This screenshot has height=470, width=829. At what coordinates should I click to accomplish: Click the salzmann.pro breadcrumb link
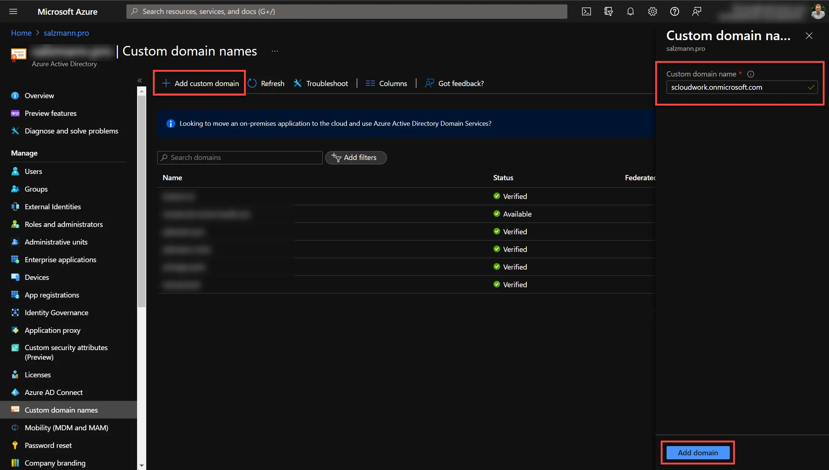[66, 33]
